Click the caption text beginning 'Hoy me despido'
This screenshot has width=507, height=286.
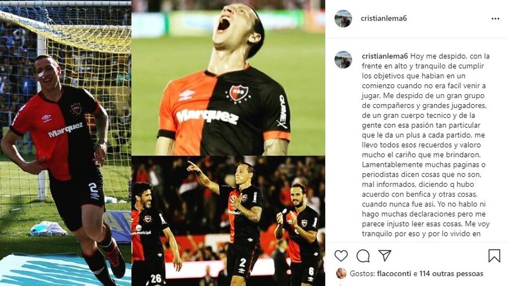(x=425, y=145)
